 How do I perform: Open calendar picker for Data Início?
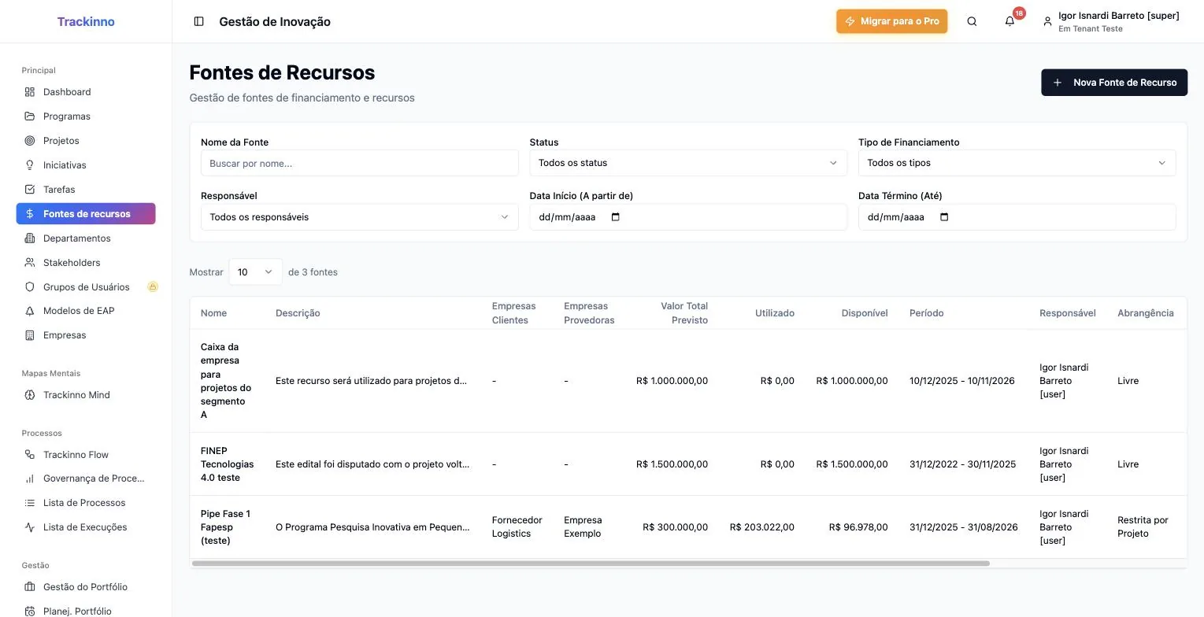pyautogui.click(x=616, y=217)
